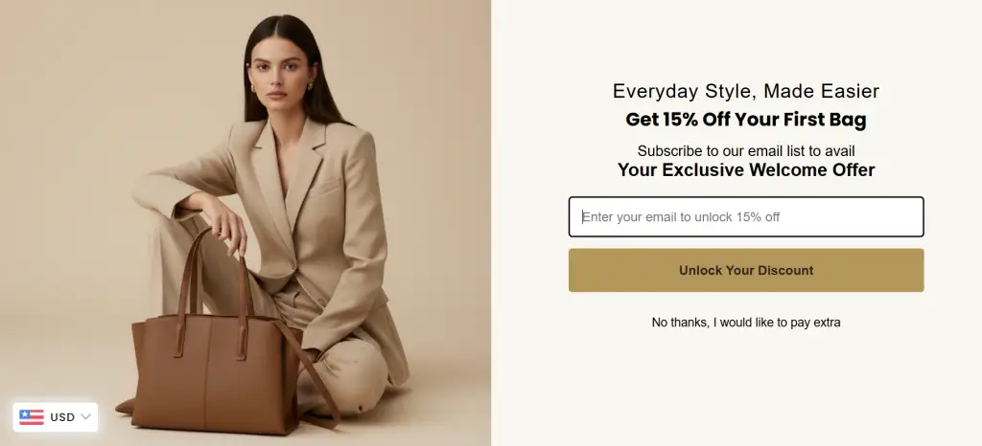Image resolution: width=982 pixels, height=446 pixels.
Task: Click the "Get 15% Off Your First Bag" headline
Action: pos(746,120)
